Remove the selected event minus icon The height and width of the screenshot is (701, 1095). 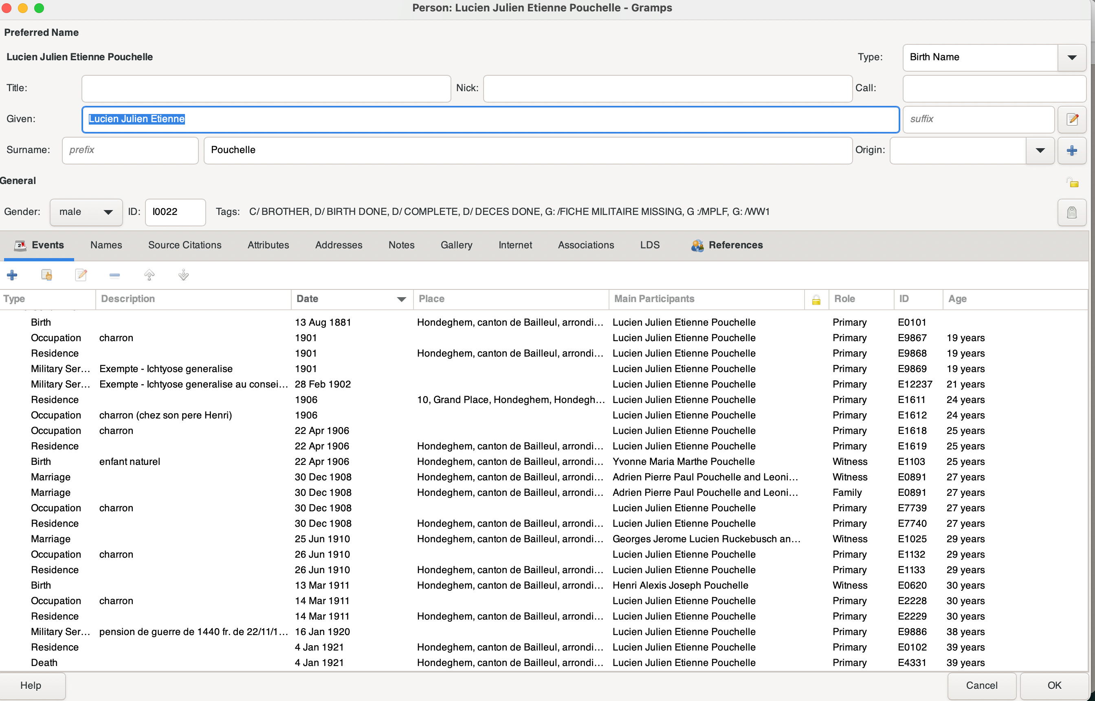click(115, 275)
